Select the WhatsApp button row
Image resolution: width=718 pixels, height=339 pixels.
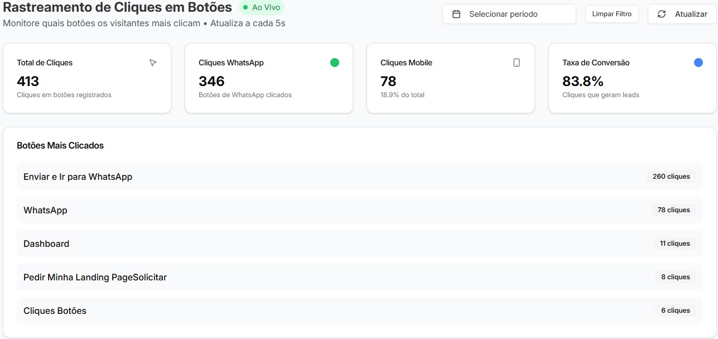pyautogui.click(x=360, y=210)
